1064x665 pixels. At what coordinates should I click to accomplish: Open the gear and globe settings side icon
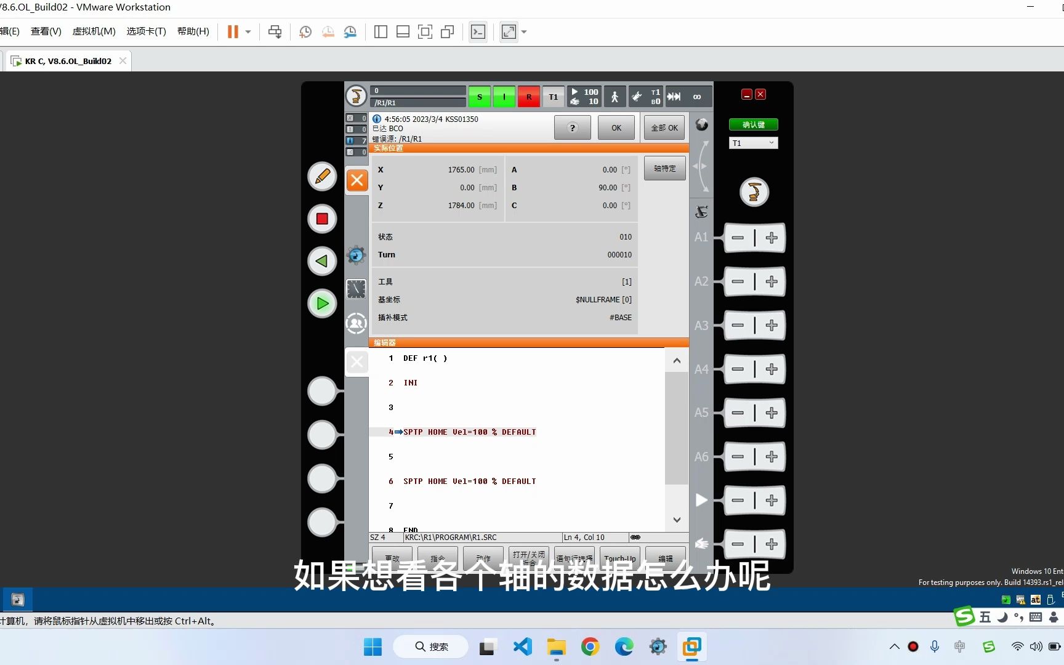click(x=356, y=254)
